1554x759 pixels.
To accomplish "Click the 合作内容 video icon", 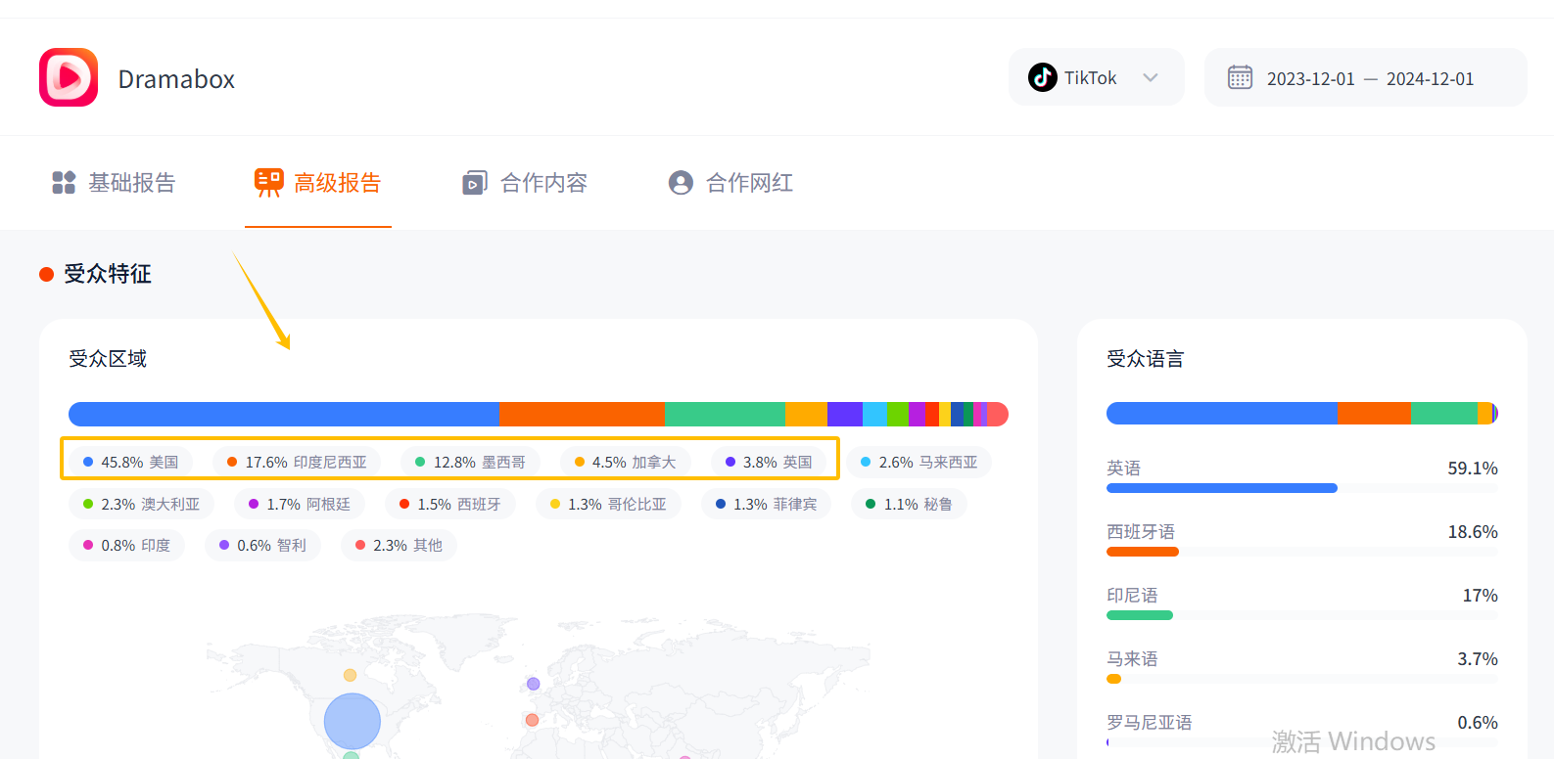I will coord(474,183).
